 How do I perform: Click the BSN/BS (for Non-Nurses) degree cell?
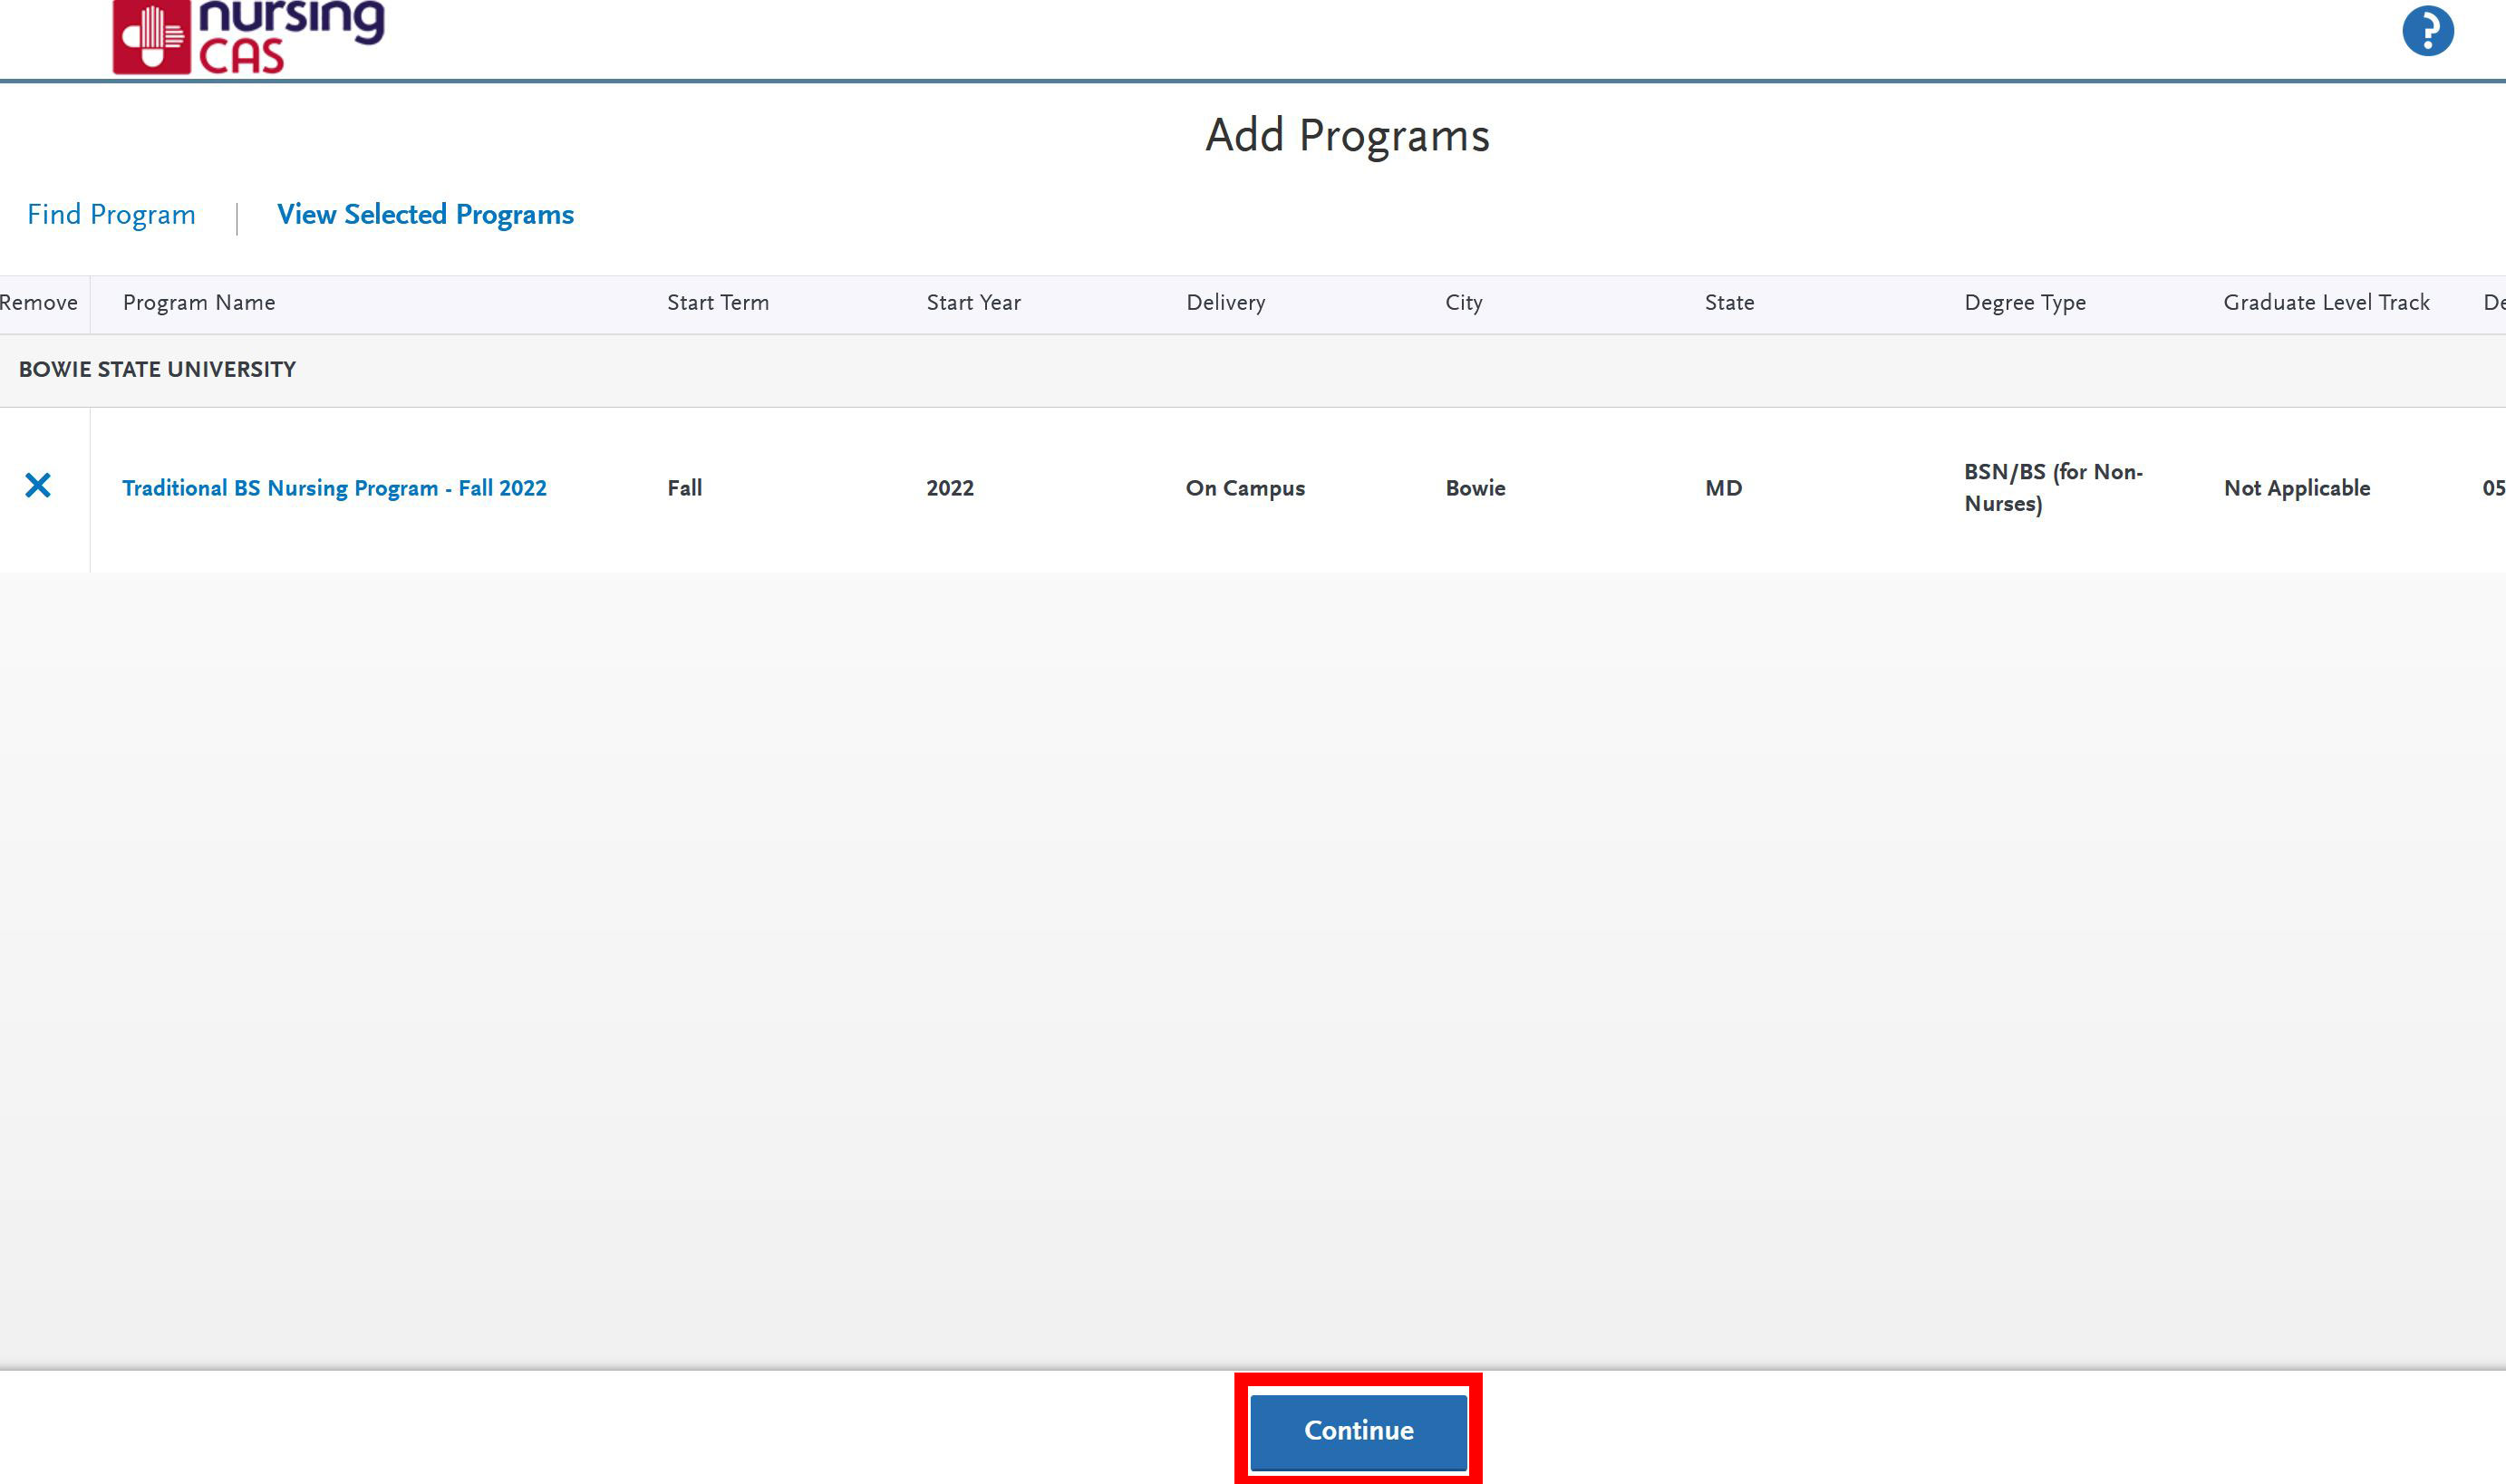(2052, 487)
